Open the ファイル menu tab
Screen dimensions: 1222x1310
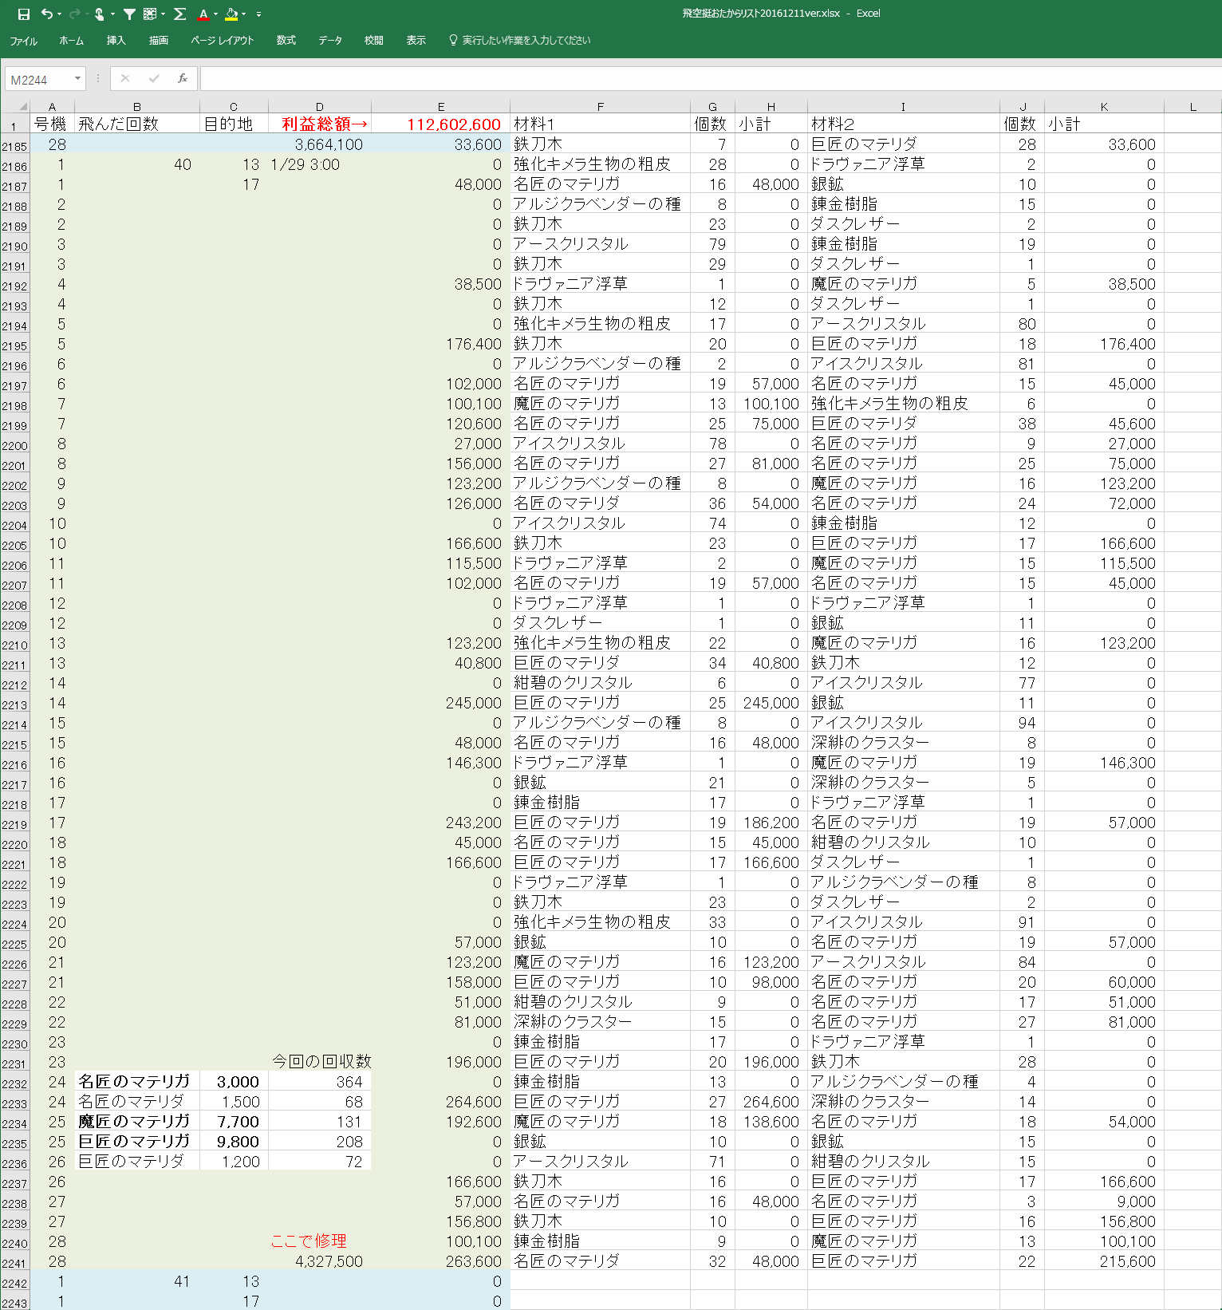coord(23,41)
